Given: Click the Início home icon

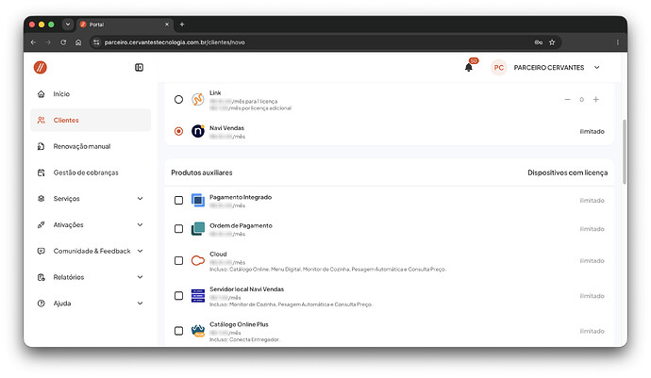Looking at the screenshot, I should tap(42, 94).
